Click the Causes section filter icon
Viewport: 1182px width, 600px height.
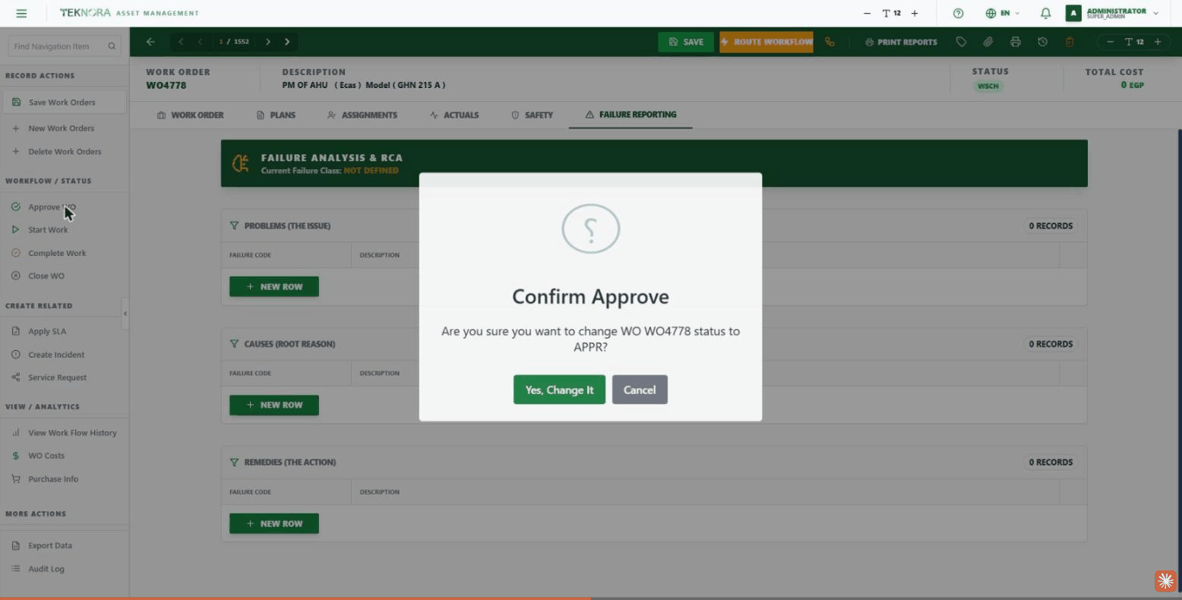[234, 344]
